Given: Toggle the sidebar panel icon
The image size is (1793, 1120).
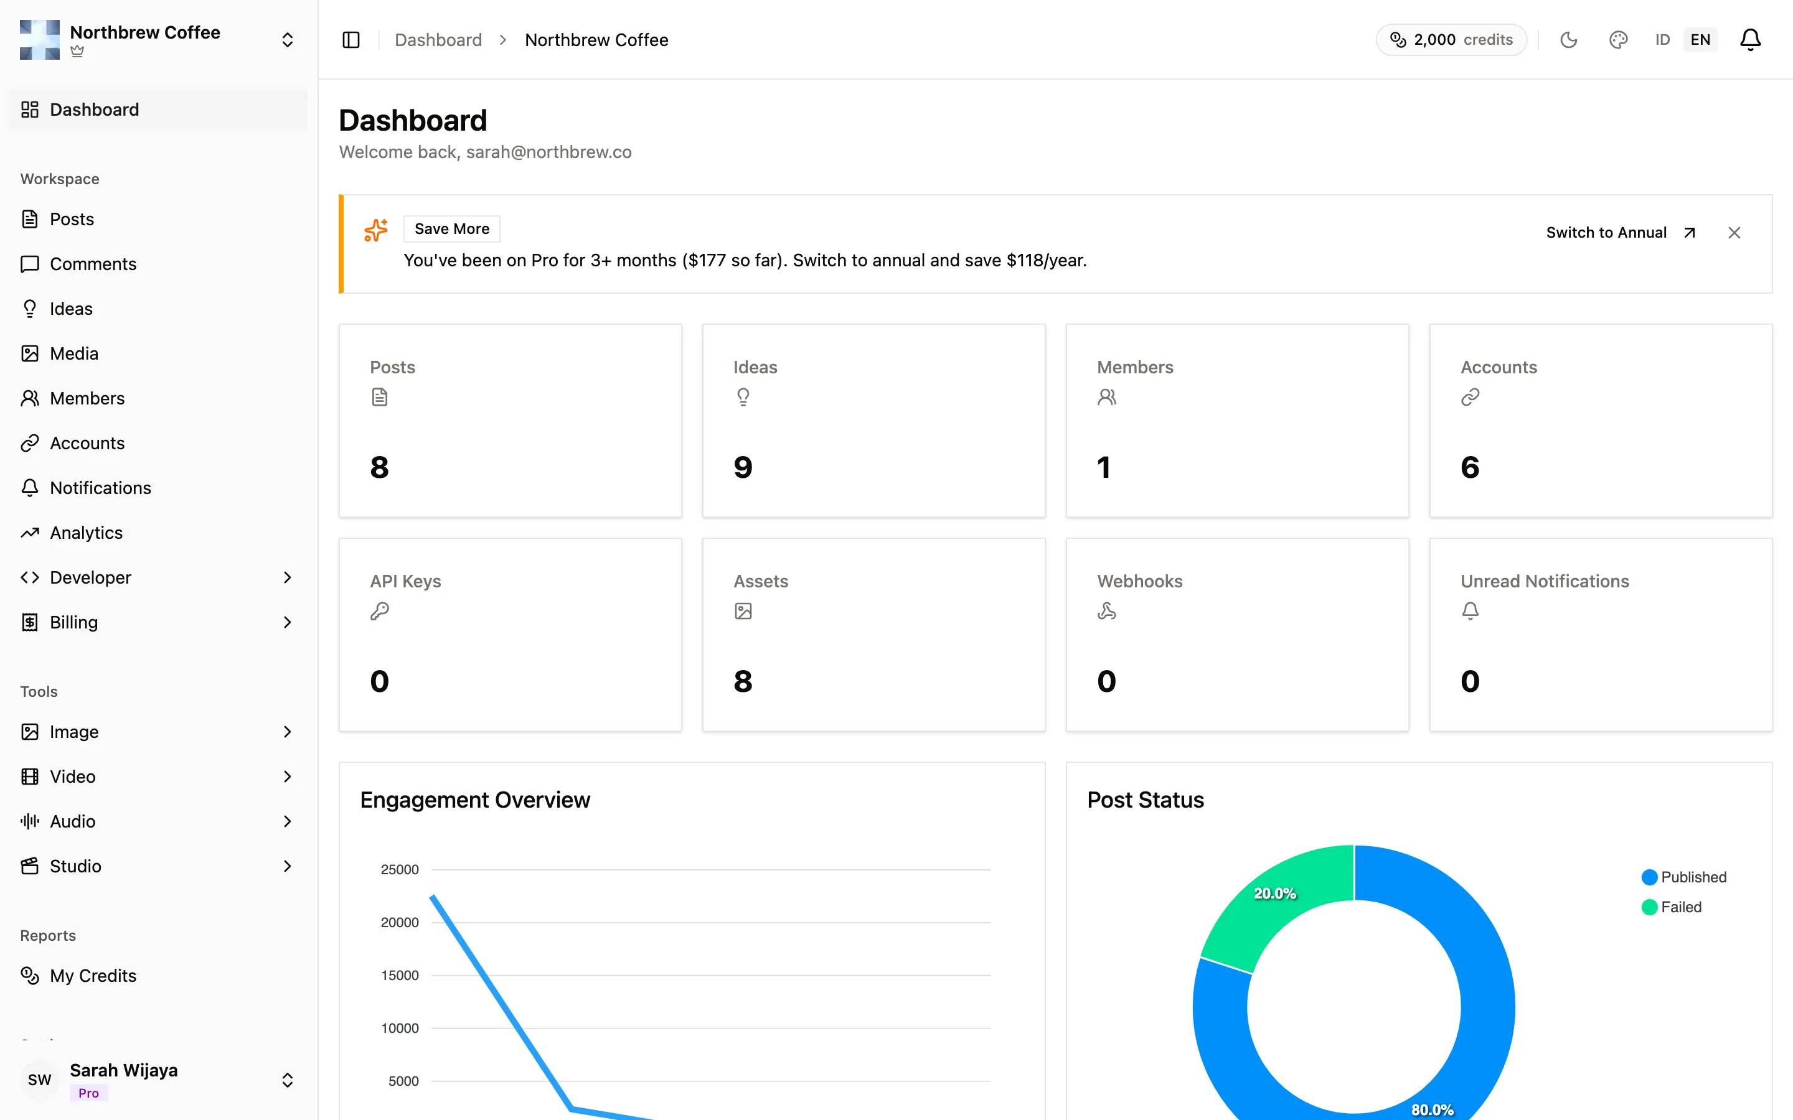Looking at the screenshot, I should click(351, 40).
